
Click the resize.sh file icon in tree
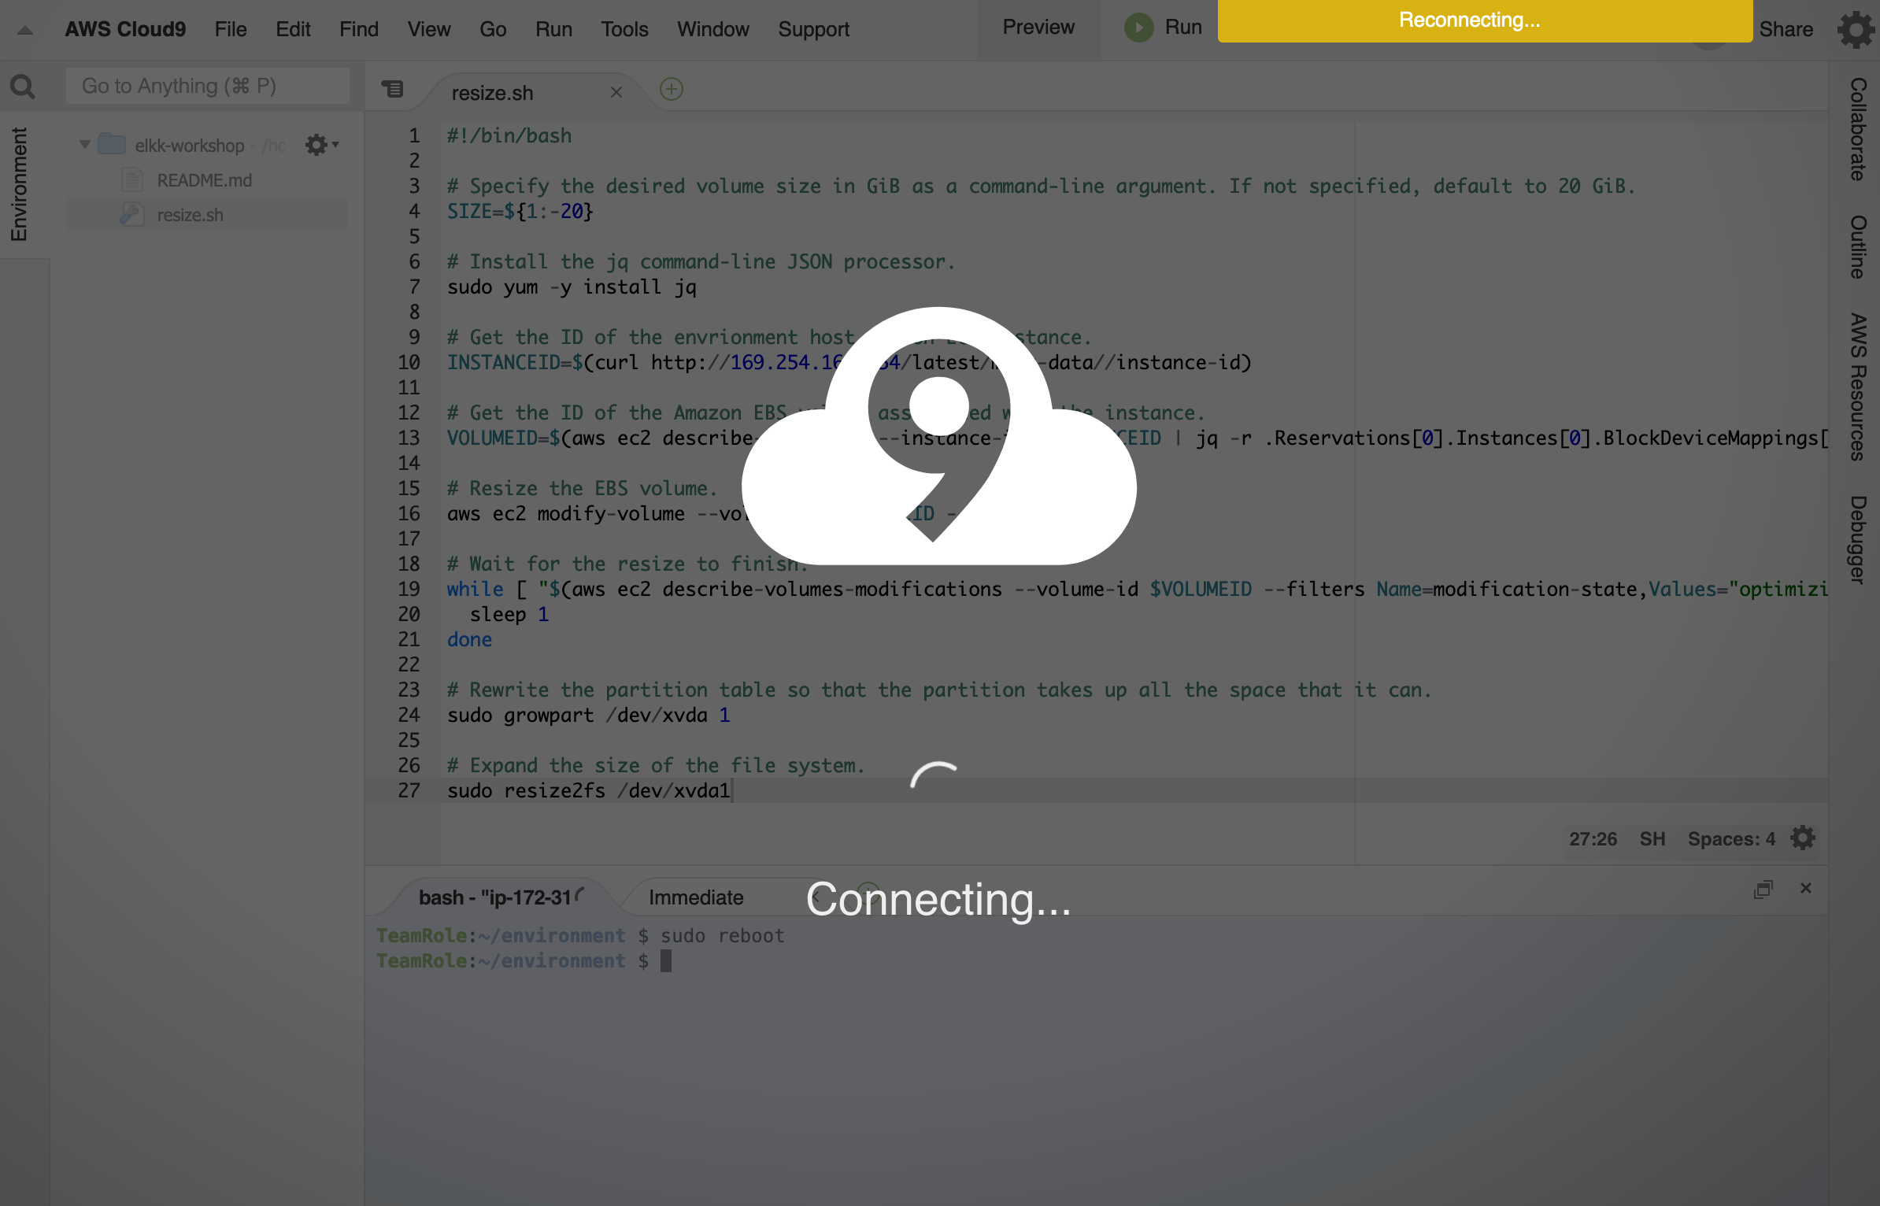click(132, 214)
